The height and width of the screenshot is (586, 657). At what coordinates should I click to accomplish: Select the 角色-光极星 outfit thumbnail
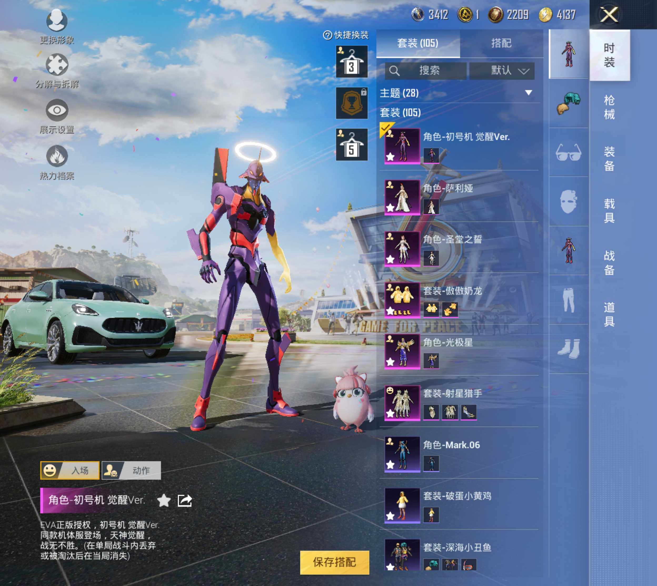(402, 351)
